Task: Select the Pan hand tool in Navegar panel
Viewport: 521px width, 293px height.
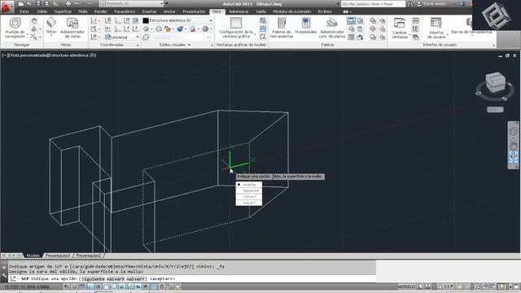Action: tap(34, 20)
